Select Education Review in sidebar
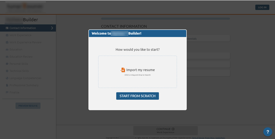275x139 pixels. [21, 57]
